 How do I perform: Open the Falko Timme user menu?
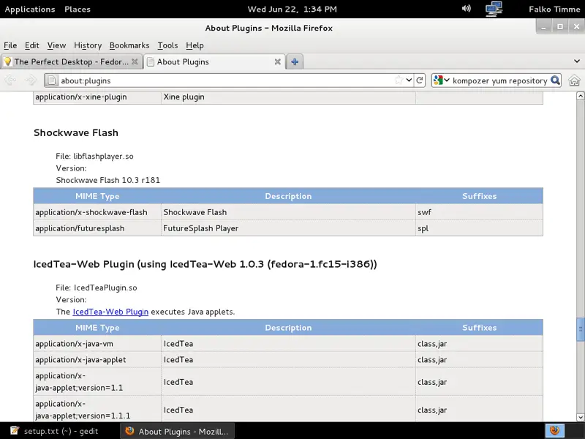pyautogui.click(x=554, y=10)
